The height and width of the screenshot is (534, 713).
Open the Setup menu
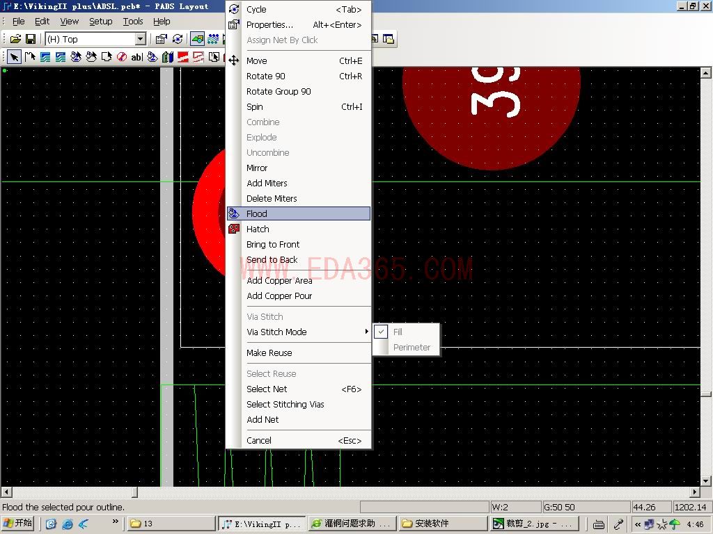(100, 22)
